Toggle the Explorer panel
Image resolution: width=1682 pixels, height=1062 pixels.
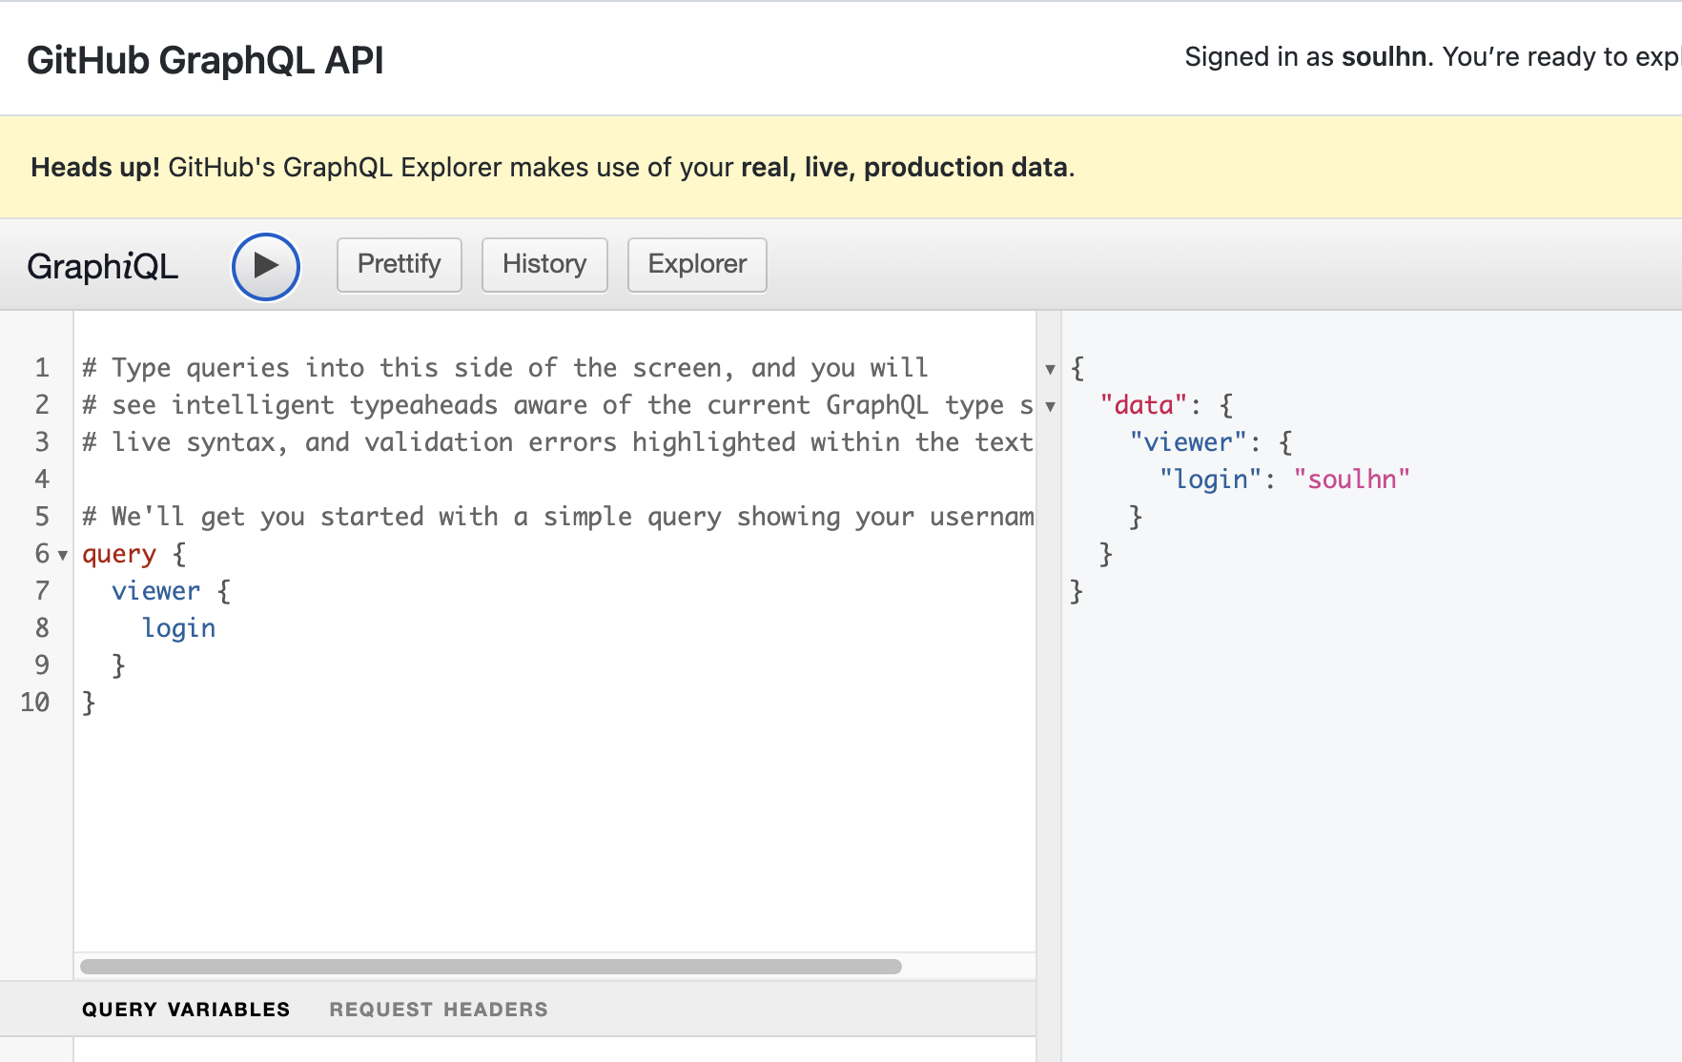pos(697,264)
